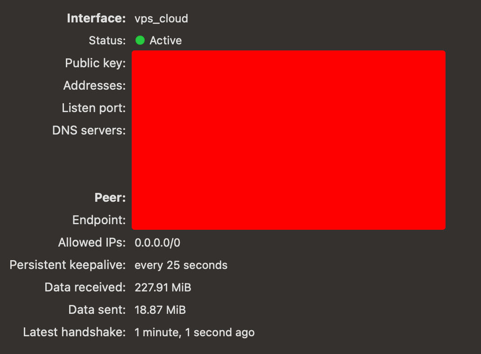This screenshot has width=481, height=354.
Task: Click the Public key label
Action: (95, 63)
